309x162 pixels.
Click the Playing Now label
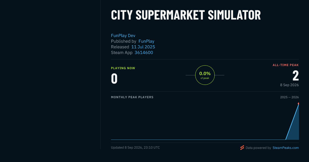pos(123,68)
